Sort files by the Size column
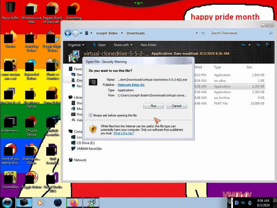The height and width of the screenshot is (208, 277). 249,67
